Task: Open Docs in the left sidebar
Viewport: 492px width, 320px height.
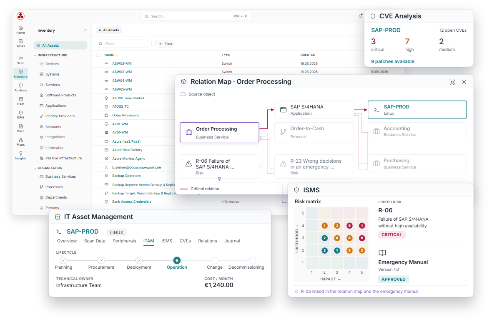Action: pos(21,128)
